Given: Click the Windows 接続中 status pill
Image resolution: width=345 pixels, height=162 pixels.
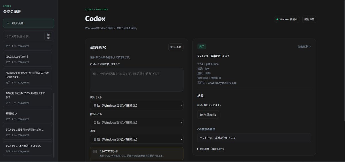Looking at the screenshot, I should point(287,19).
